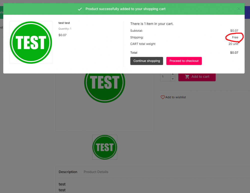Click inside the quantity input field

tap(165, 77)
